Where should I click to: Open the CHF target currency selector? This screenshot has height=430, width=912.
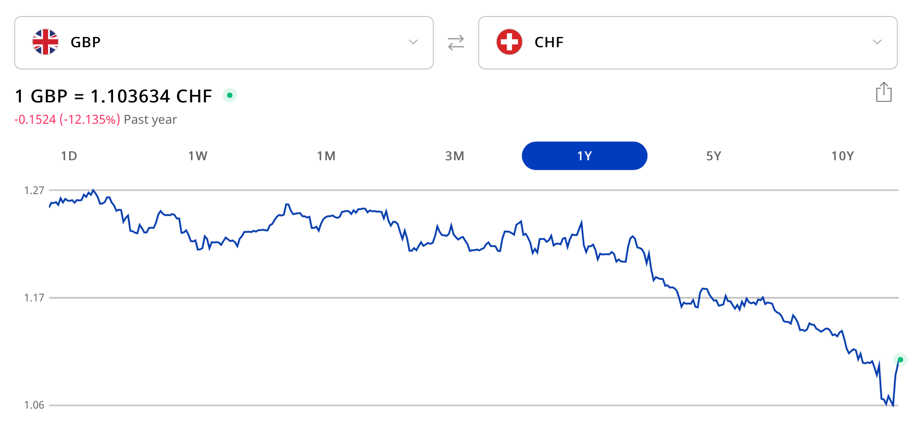tap(688, 43)
